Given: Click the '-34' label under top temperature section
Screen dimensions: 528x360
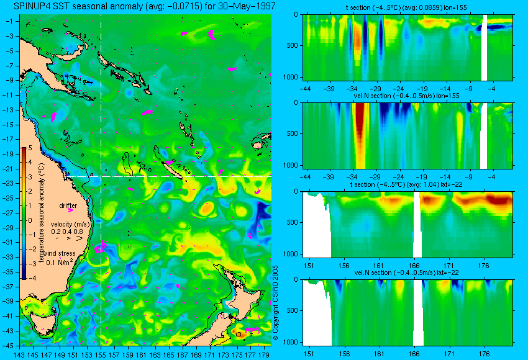Looking at the screenshot, I should [x=352, y=89].
